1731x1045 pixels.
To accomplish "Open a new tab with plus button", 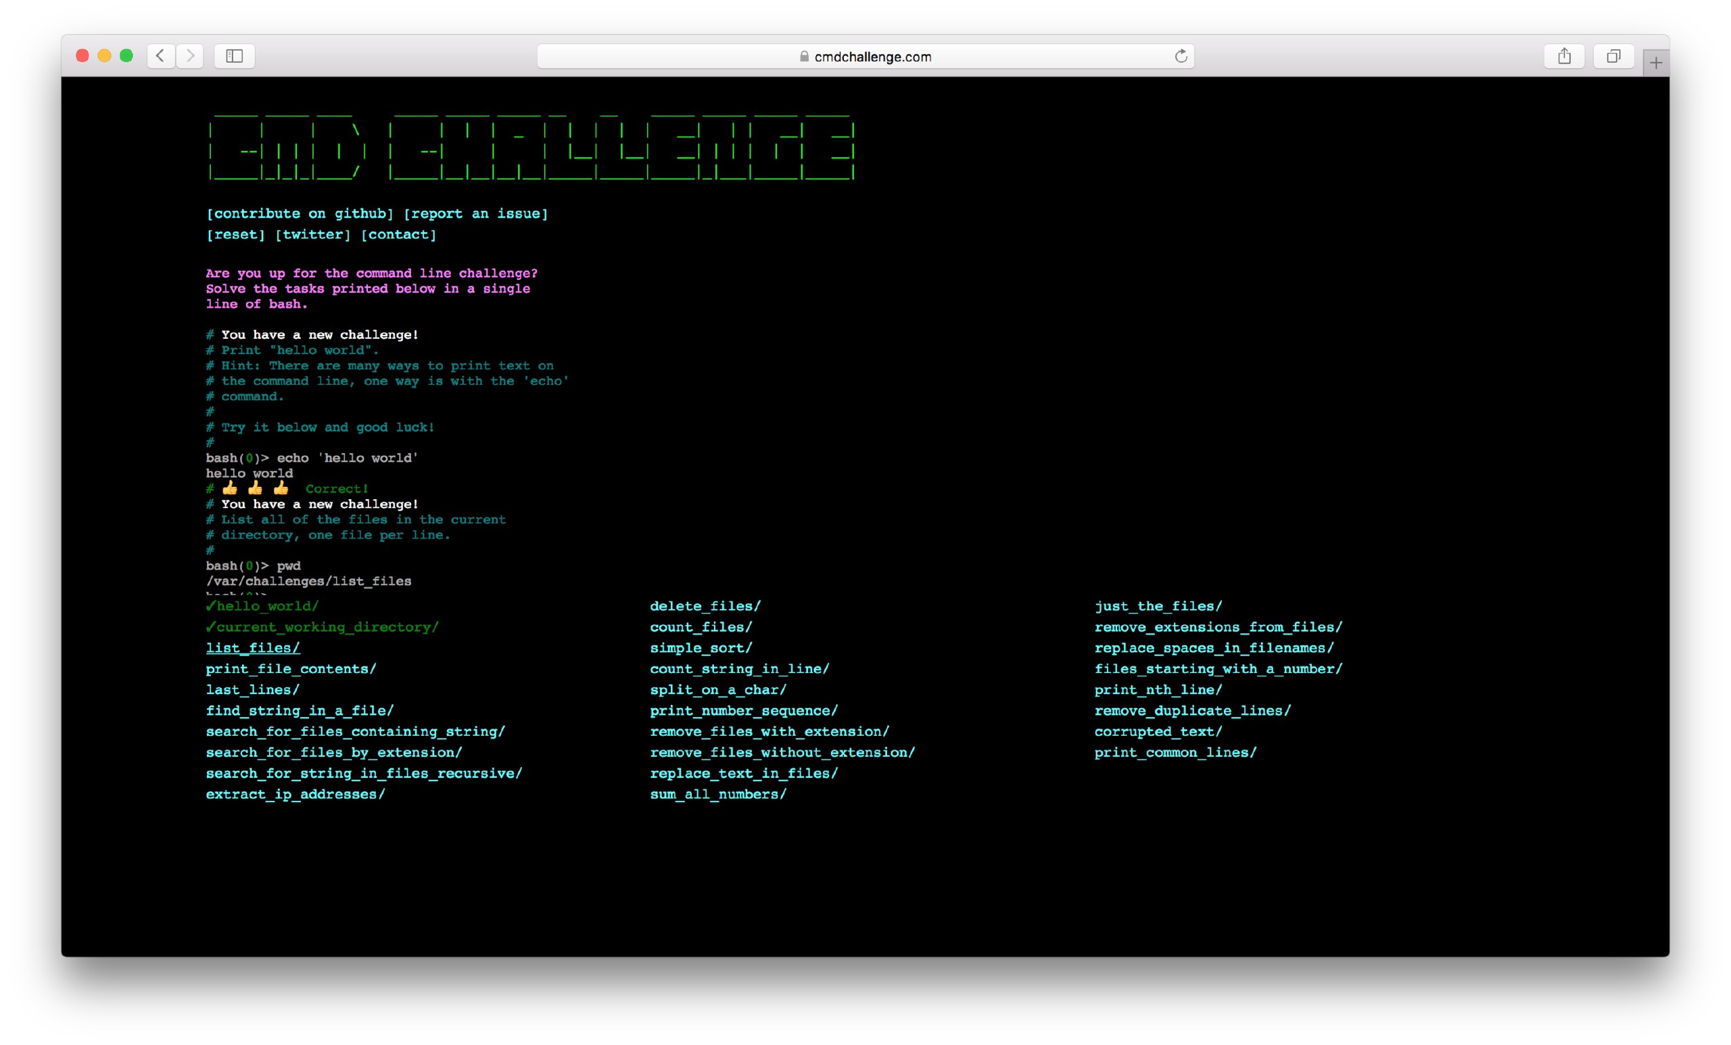I will coord(1656,62).
